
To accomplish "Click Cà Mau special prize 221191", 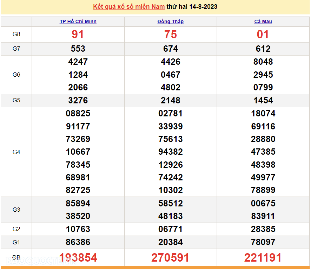I will point(263,258).
